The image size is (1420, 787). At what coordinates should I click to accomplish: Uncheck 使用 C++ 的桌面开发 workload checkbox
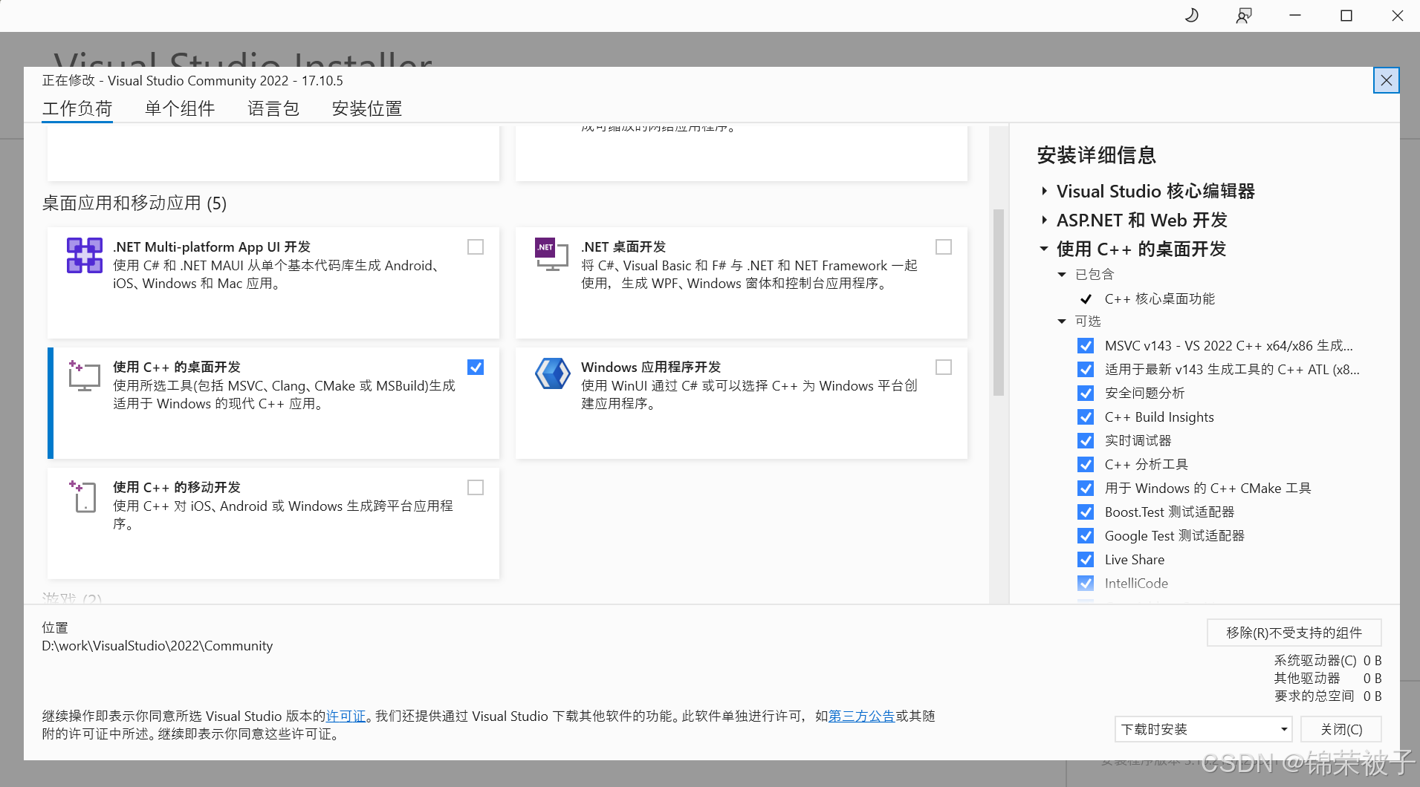click(x=476, y=368)
